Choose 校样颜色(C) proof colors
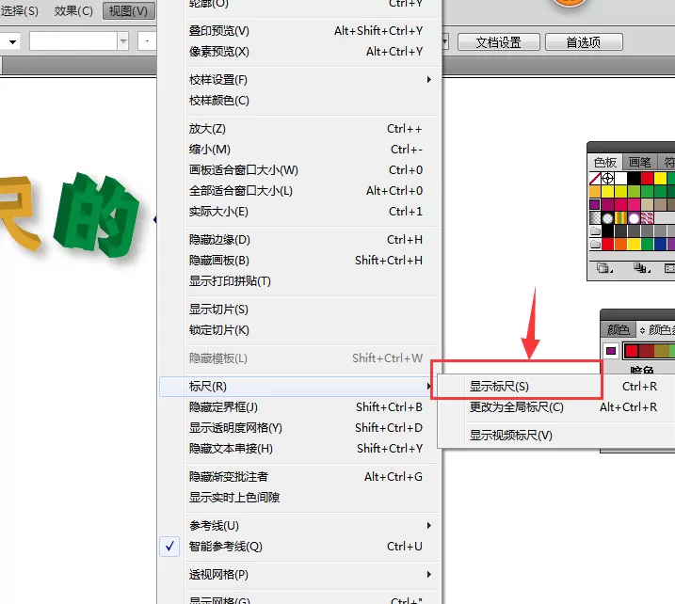 coord(300,101)
